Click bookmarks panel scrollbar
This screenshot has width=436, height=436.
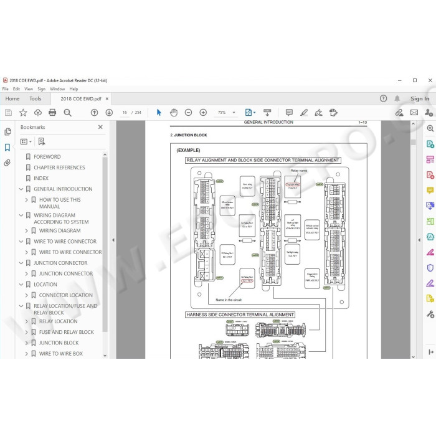pyautogui.click(x=105, y=244)
